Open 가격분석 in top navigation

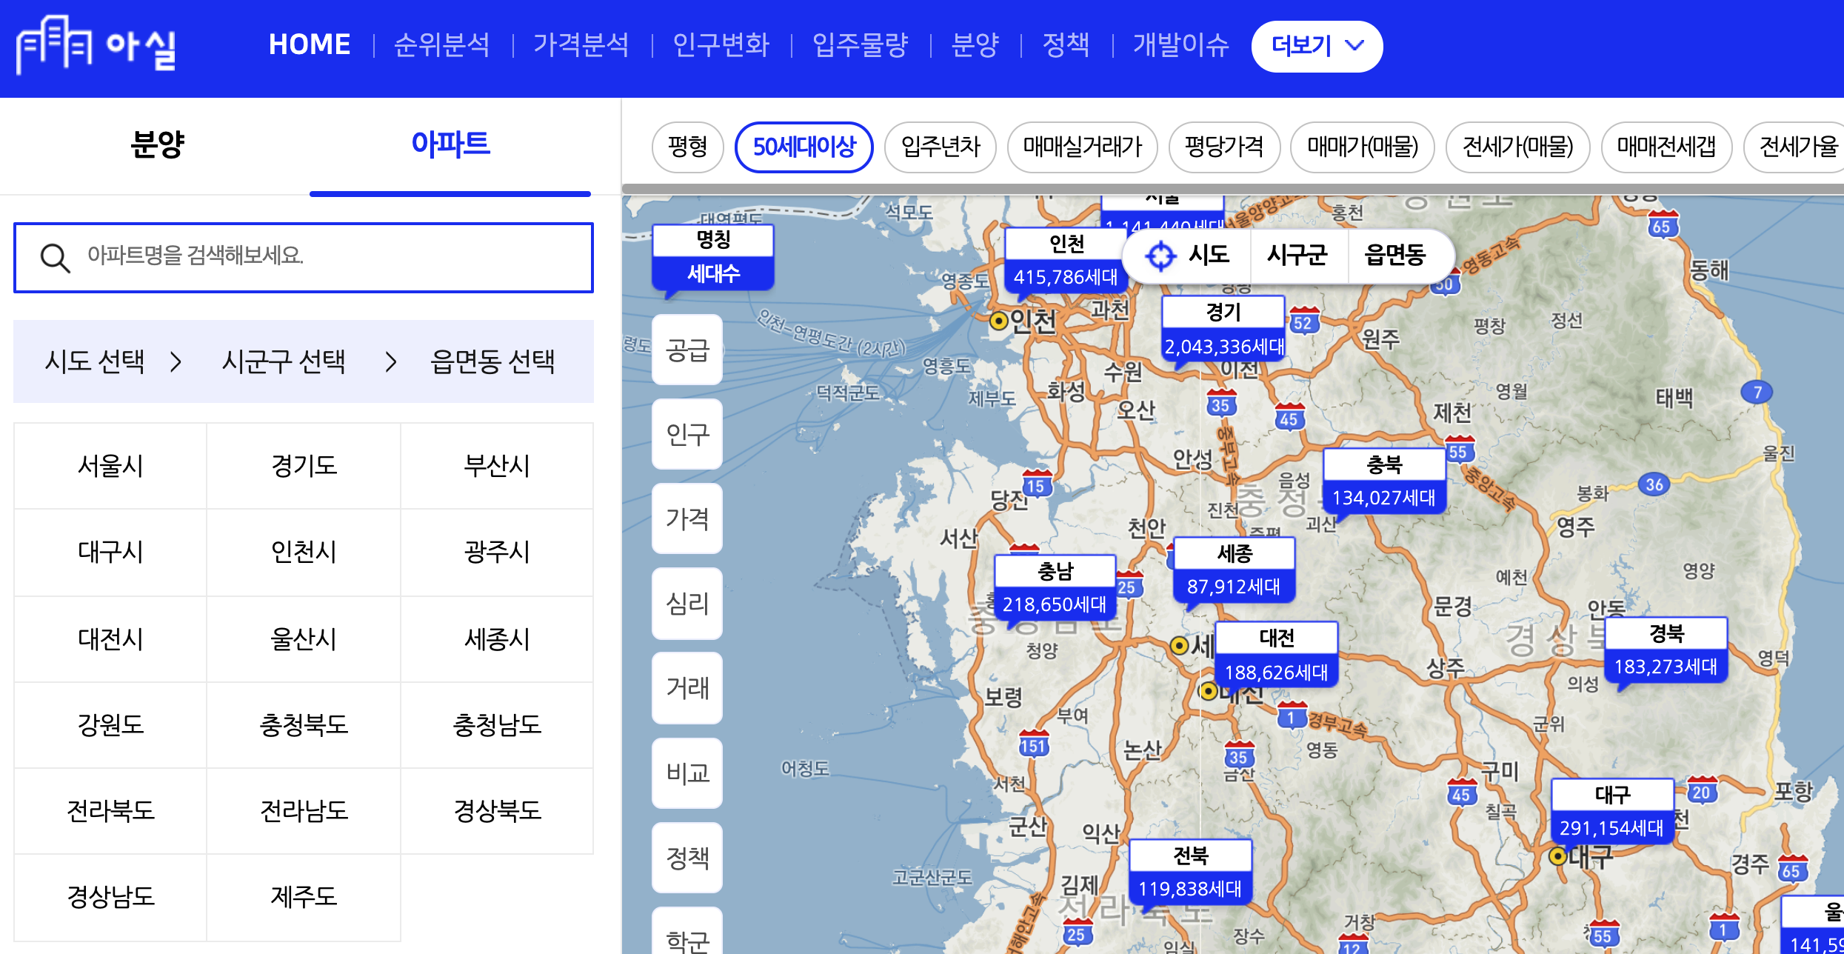581,44
